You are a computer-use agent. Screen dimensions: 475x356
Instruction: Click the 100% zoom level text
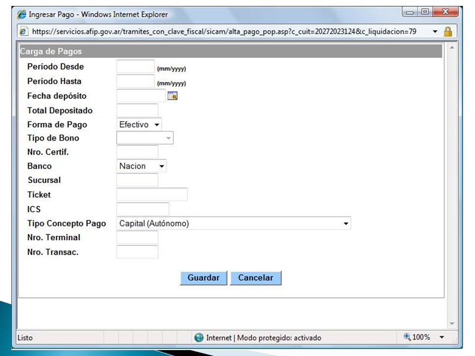[421, 337]
